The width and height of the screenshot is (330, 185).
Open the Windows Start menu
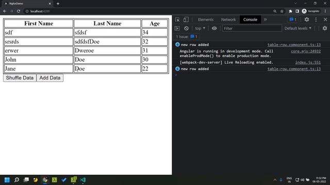click(x=7, y=180)
